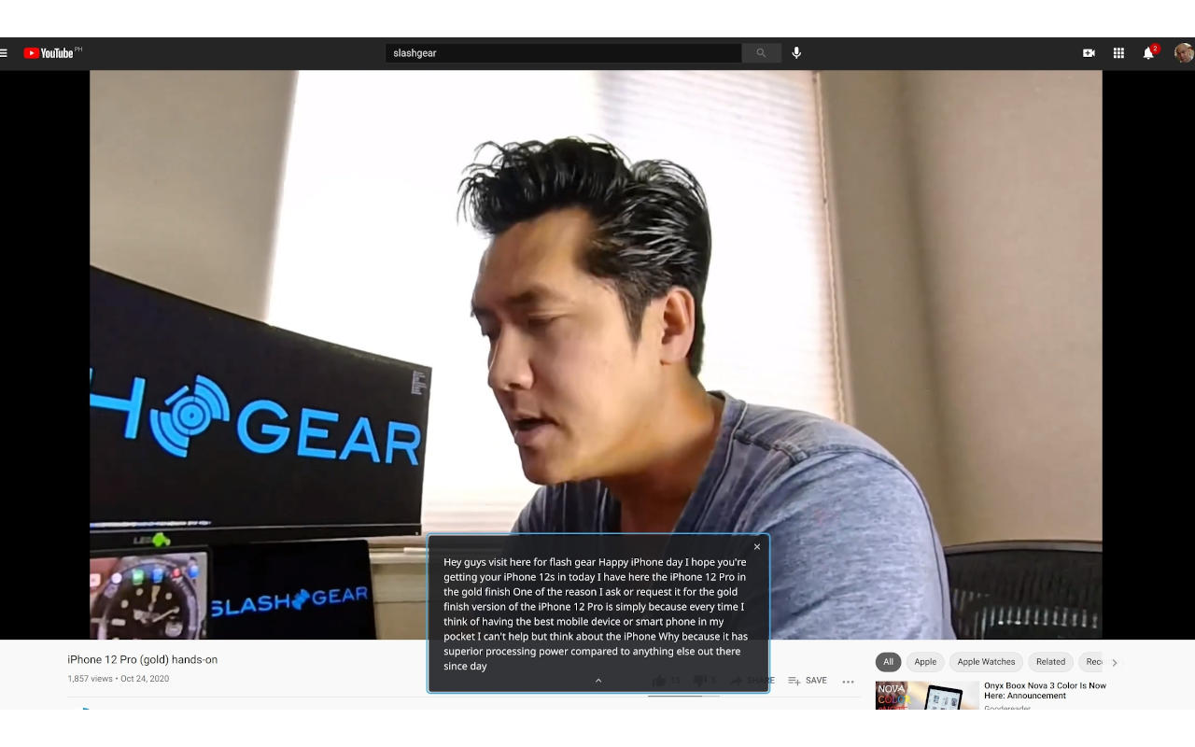Close the live caption overlay
The image size is (1195, 747).
(757, 547)
